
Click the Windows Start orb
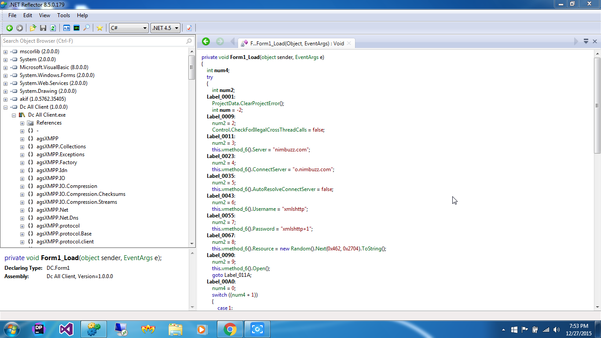pos(11,329)
